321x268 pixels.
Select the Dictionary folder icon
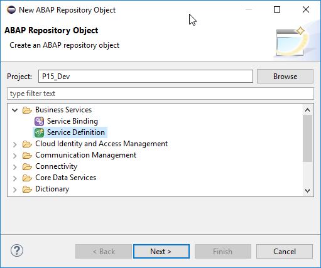pyautogui.click(x=27, y=189)
